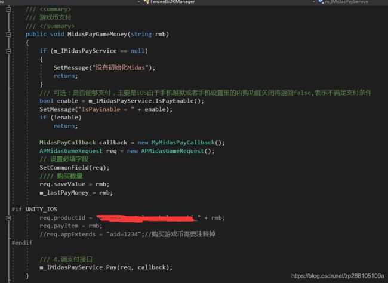This screenshot has height=283, width=388.
Task: Click the class icon beside TencentSDKManager
Action: tap(146, 2)
